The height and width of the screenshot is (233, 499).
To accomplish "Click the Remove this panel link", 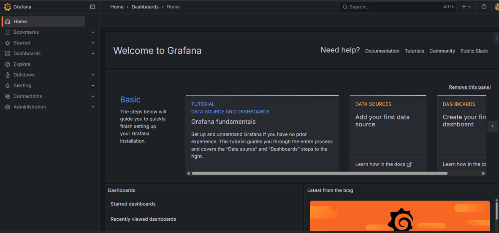I will (x=469, y=87).
